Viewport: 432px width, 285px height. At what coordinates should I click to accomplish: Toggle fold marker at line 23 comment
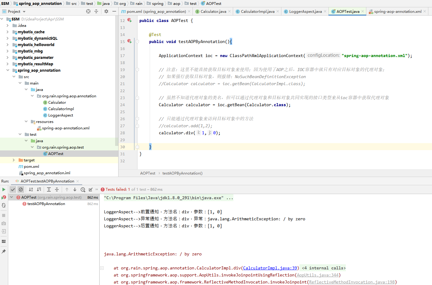[137, 98]
